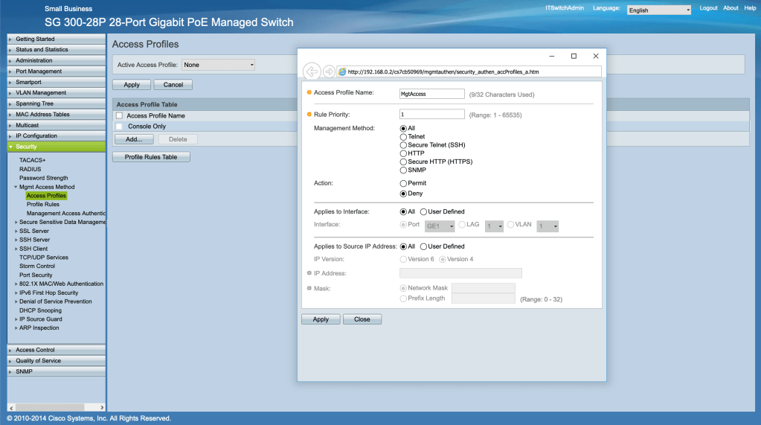Click the Profile Rules Table button
761x425 pixels.
click(151, 157)
